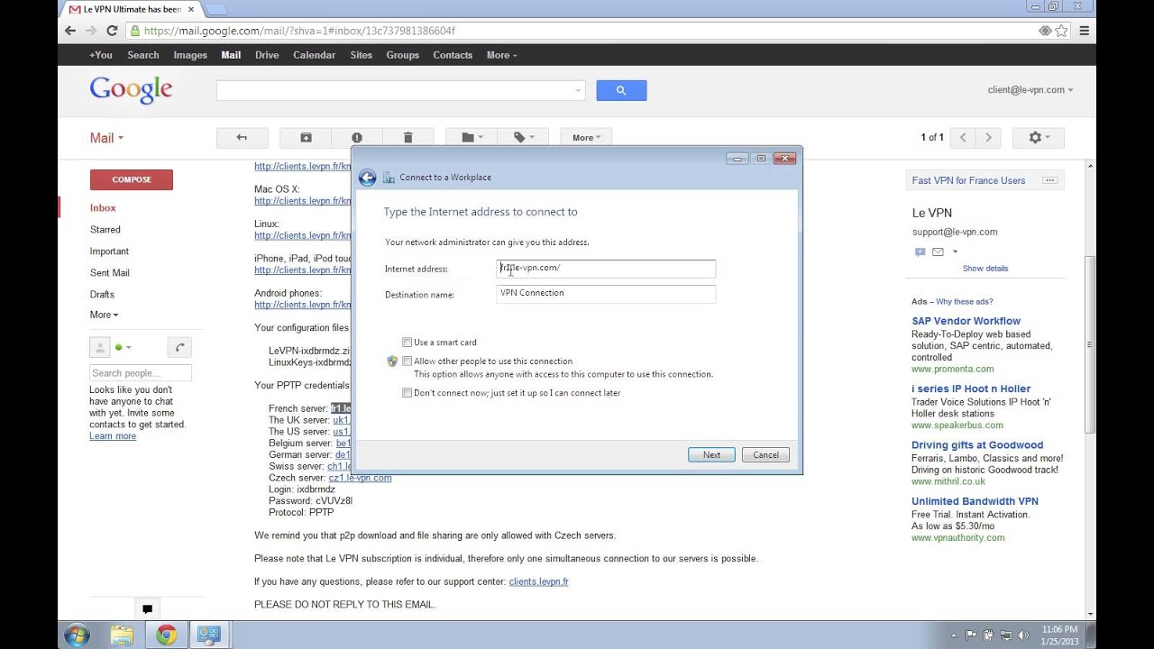Click Cancel in Connect to Workplace dialog
This screenshot has height=649, width=1154.
coord(765,455)
